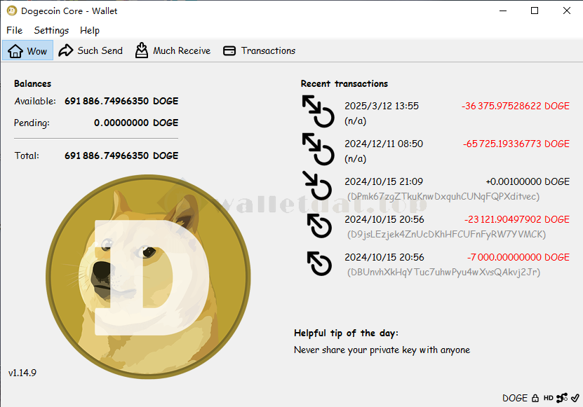Click the +0.00100000 DOGE received transaction icon

pos(317,188)
